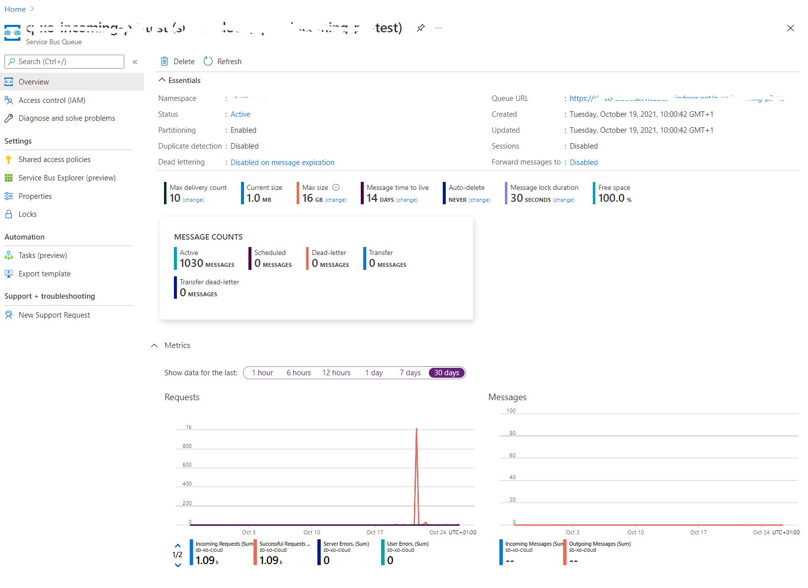Viewport: 808px width, 588px height.
Task: Click Transfer dead-letter messages count
Action: pyautogui.click(x=207, y=288)
